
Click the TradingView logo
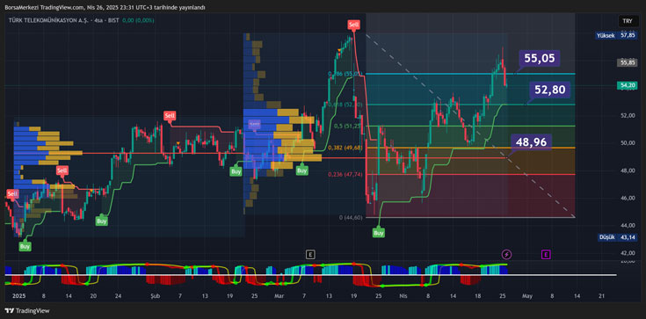(26, 311)
